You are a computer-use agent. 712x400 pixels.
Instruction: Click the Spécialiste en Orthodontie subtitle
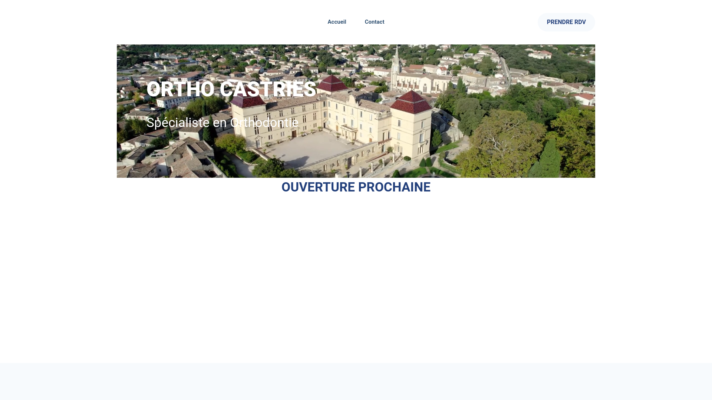[222, 123]
